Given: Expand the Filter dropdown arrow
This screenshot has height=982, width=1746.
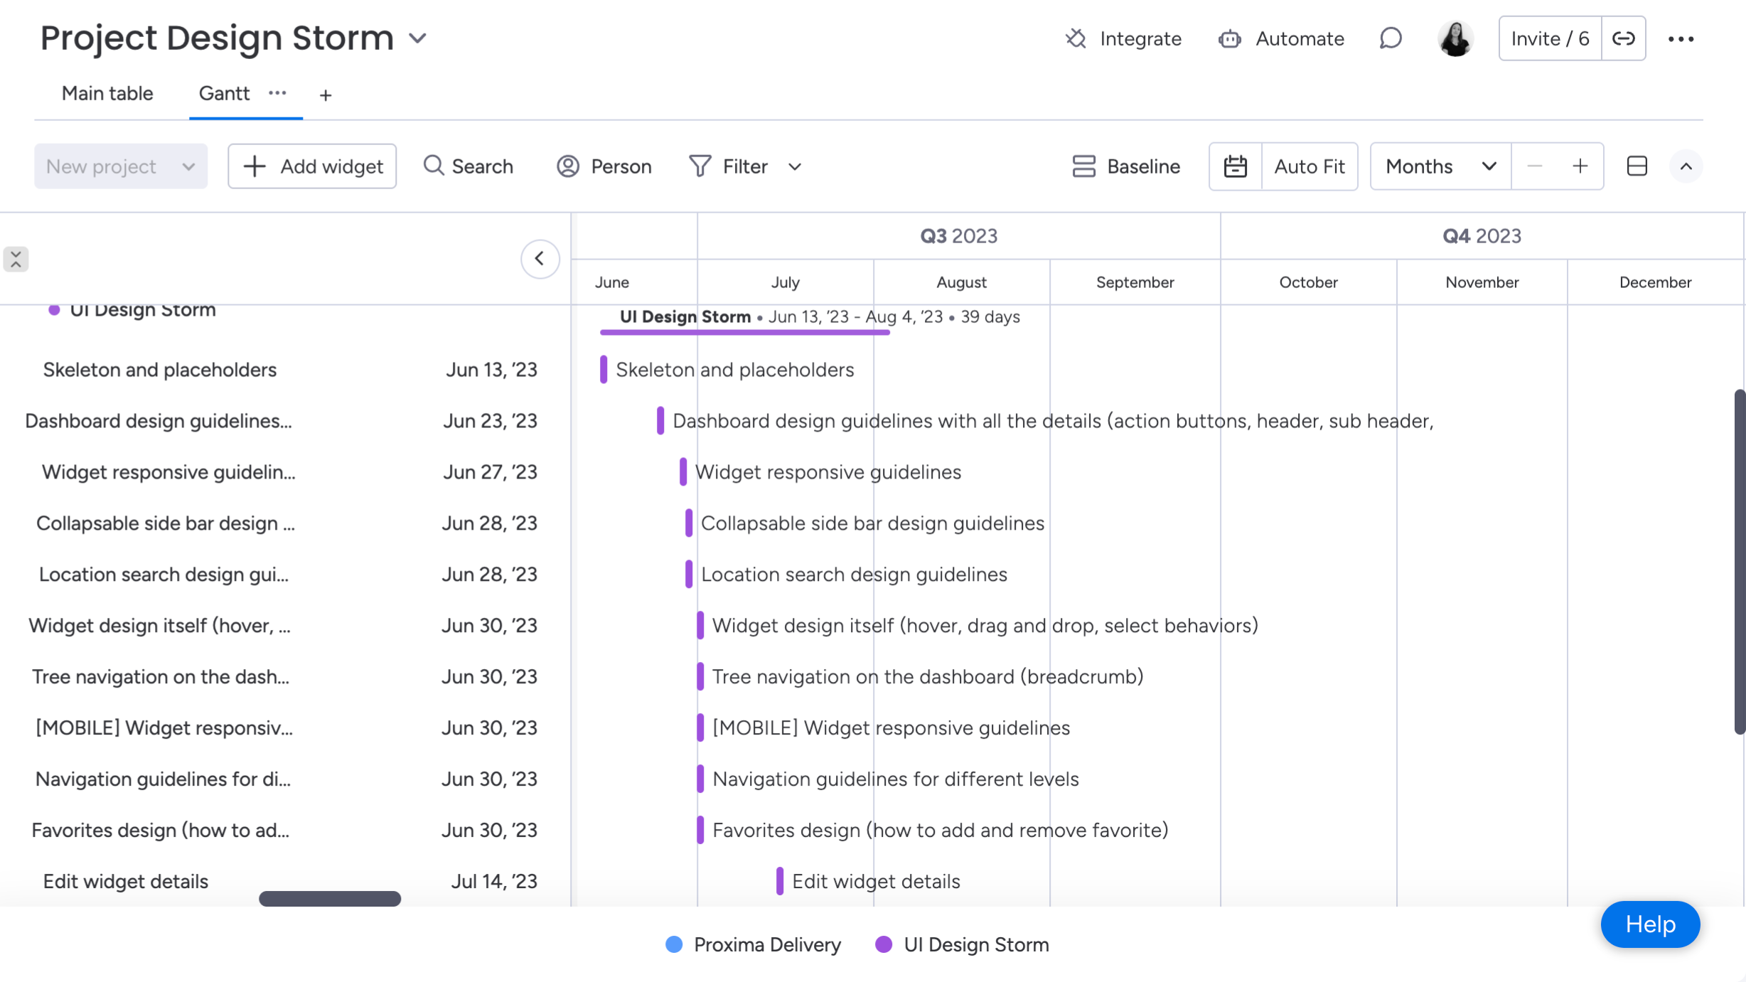Looking at the screenshot, I should pos(795,166).
